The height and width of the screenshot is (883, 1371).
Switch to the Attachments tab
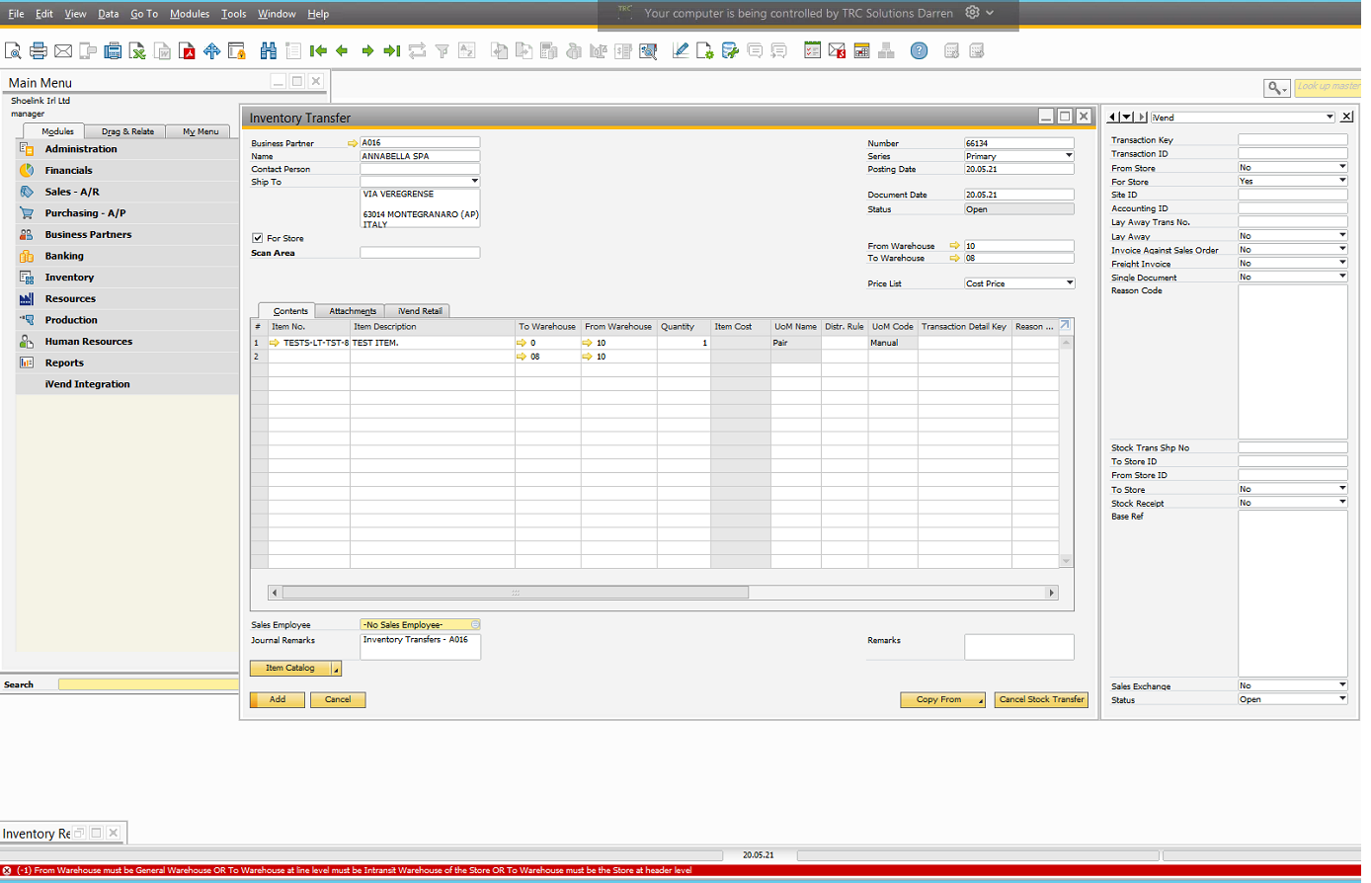point(353,311)
